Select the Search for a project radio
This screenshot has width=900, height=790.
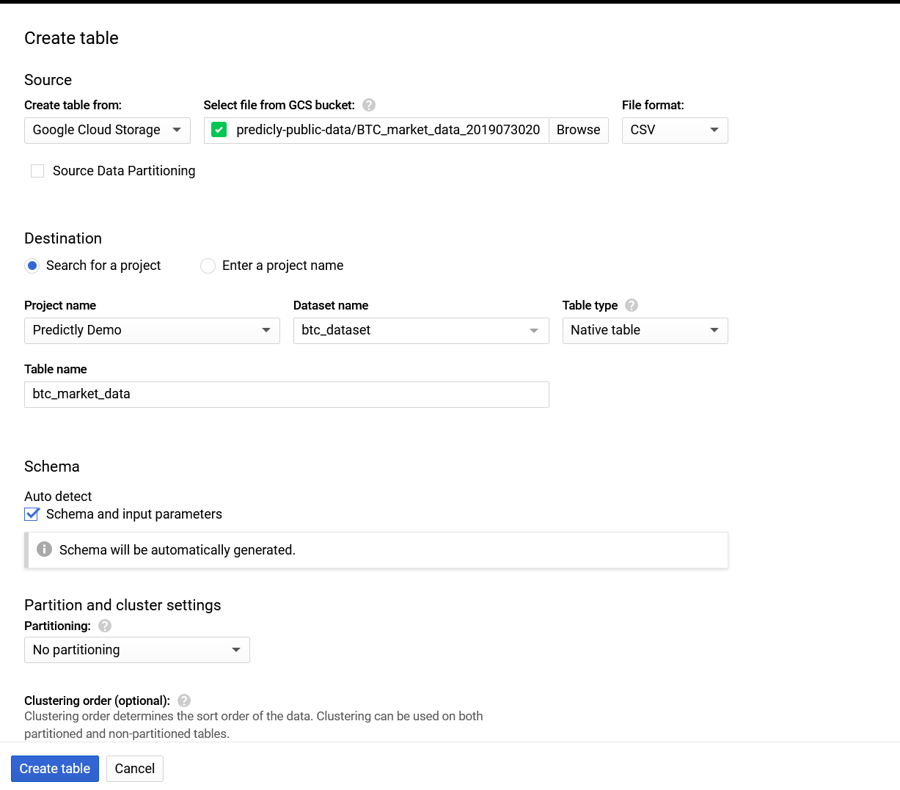[32, 266]
